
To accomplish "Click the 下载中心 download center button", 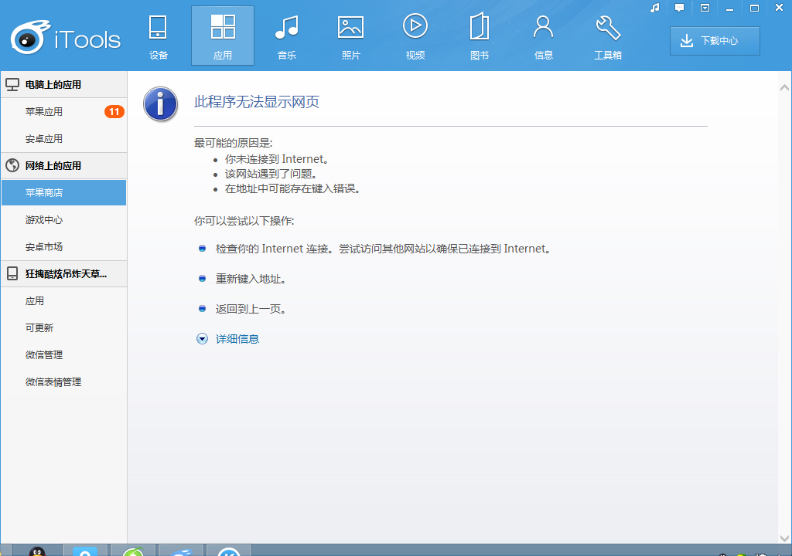I will [x=715, y=41].
